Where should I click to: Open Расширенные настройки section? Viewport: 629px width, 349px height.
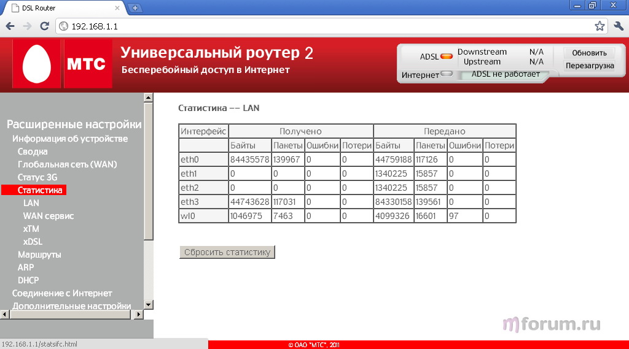coord(74,125)
